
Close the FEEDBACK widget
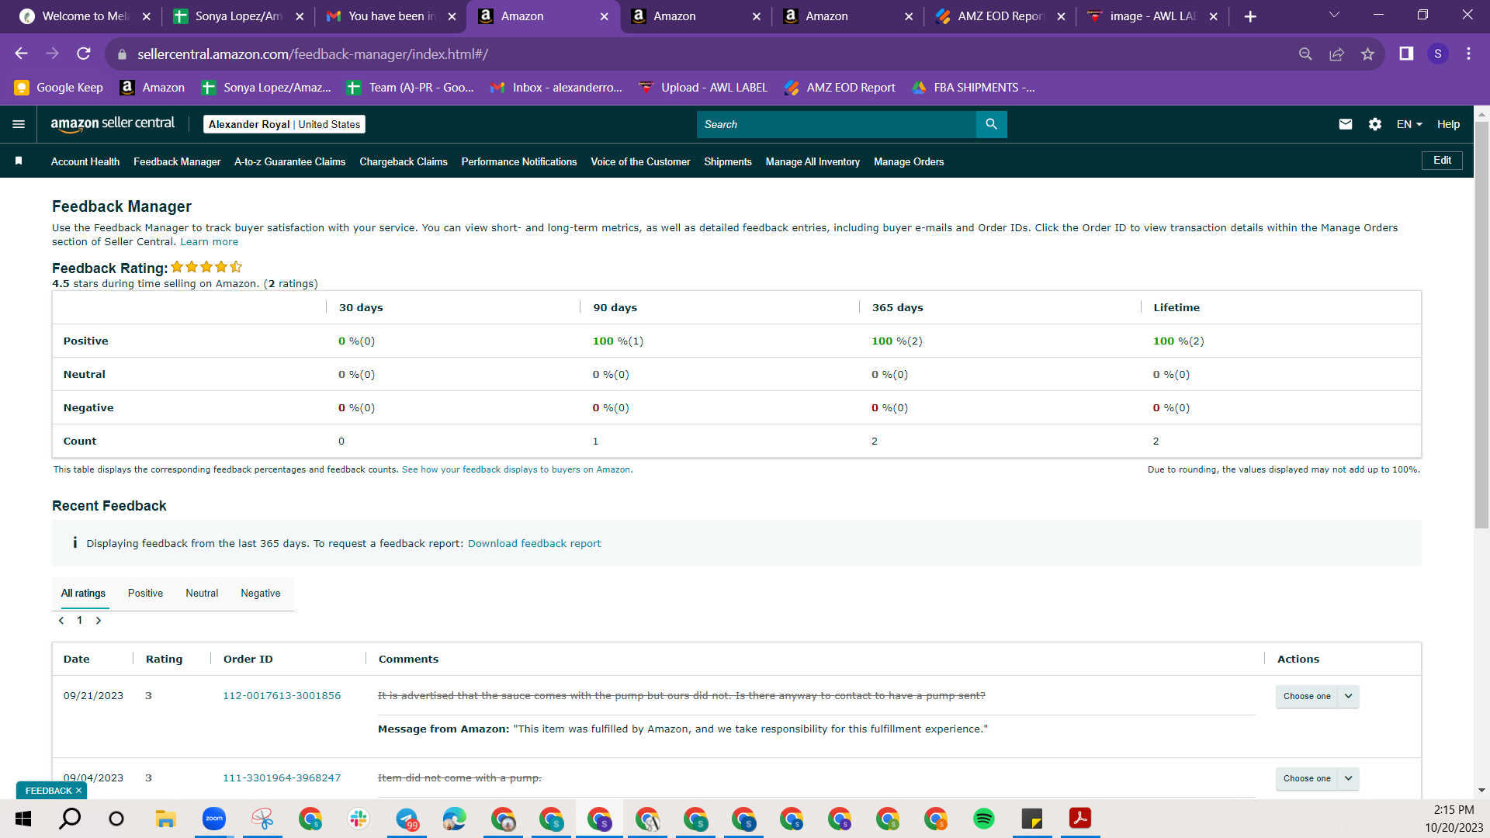pos(78,791)
